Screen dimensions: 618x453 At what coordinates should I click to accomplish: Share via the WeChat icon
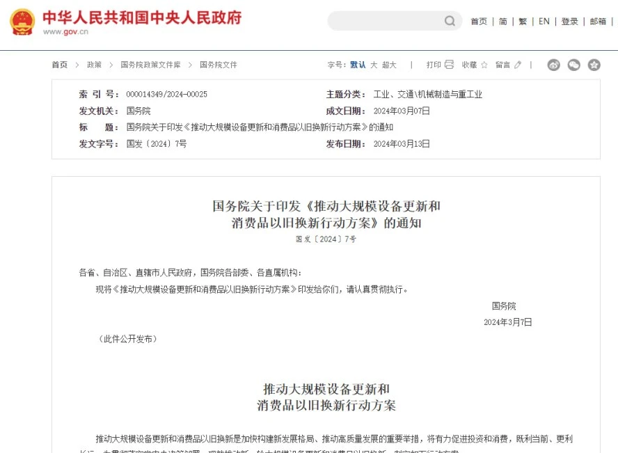[x=574, y=65]
